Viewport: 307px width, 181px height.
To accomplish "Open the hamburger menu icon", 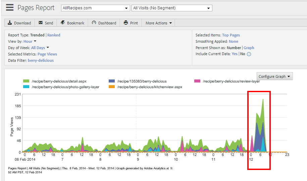I will [10, 8].
